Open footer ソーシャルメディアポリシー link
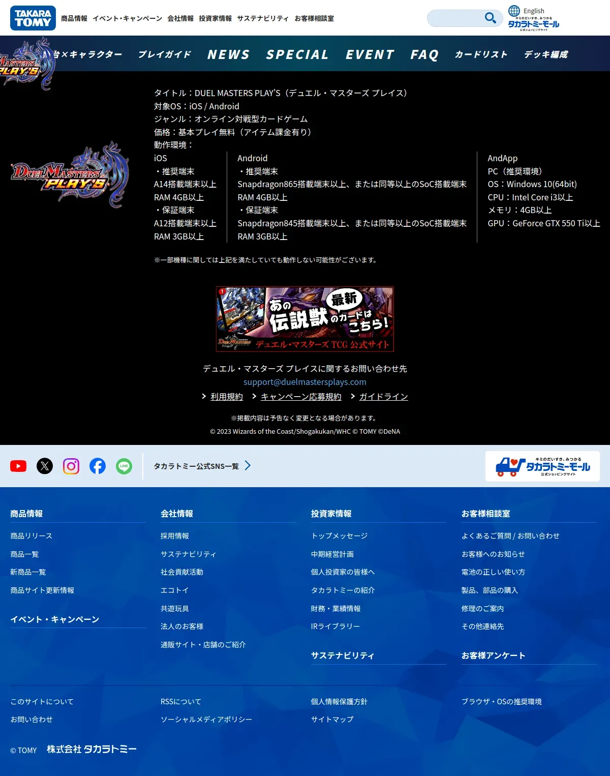 (206, 720)
